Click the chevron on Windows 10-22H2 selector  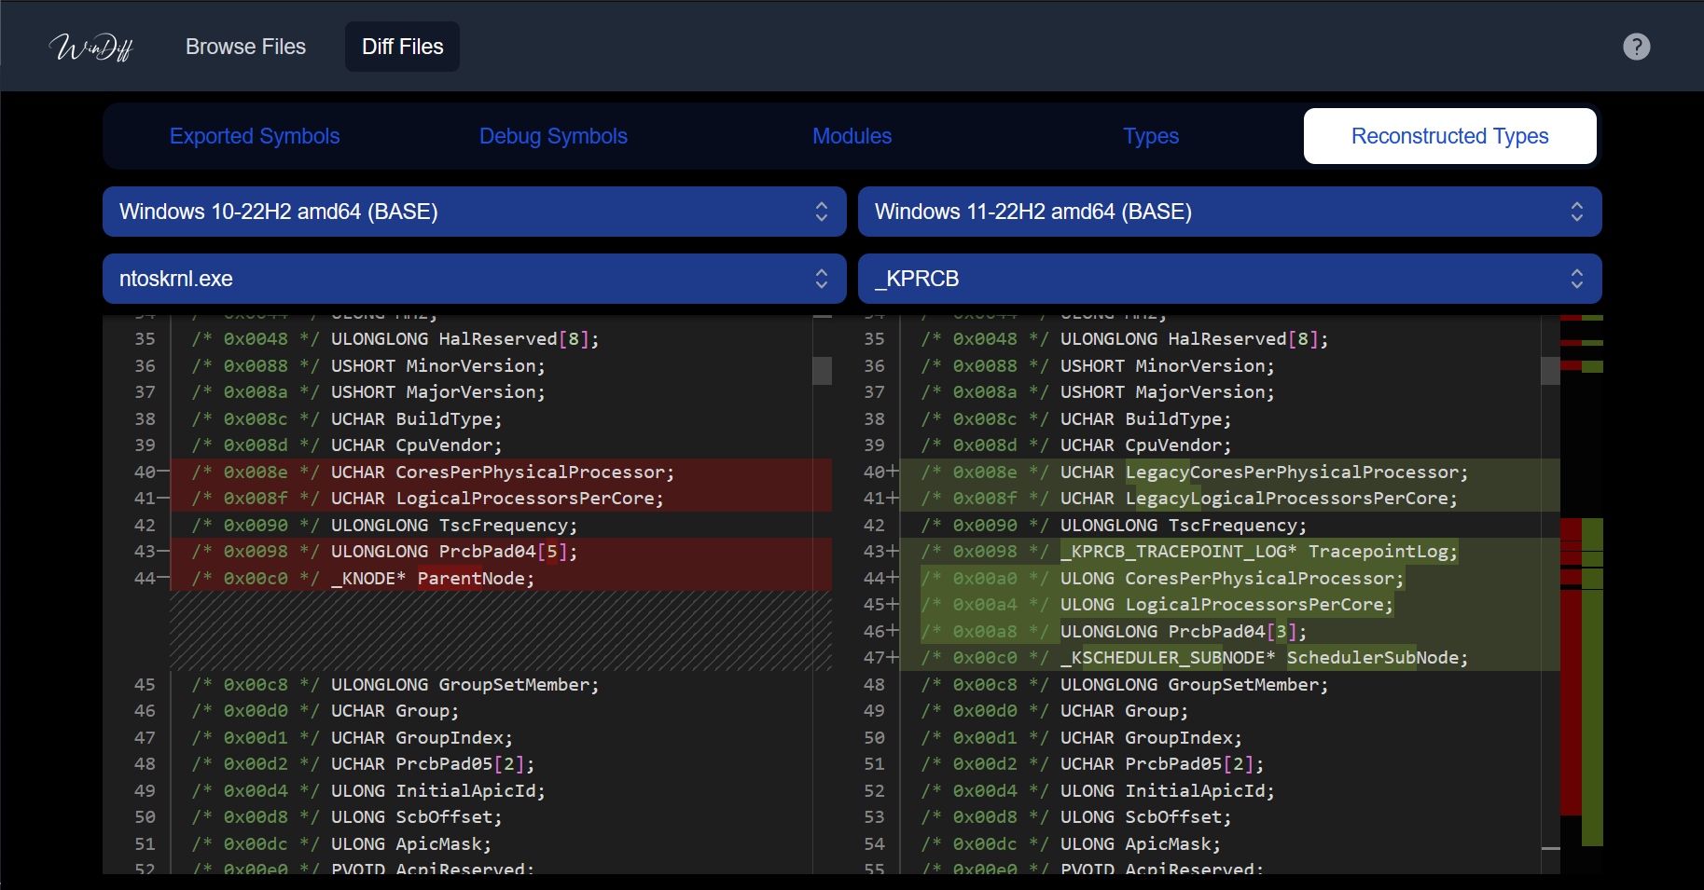pyautogui.click(x=821, y=212)
